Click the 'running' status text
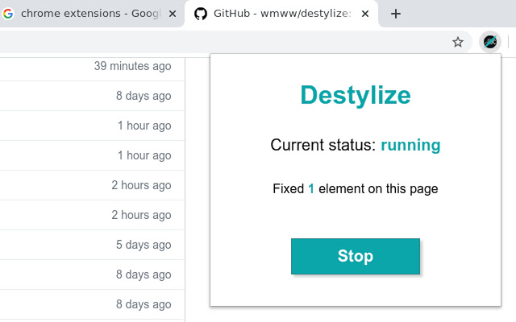 [x=410, y=145]
